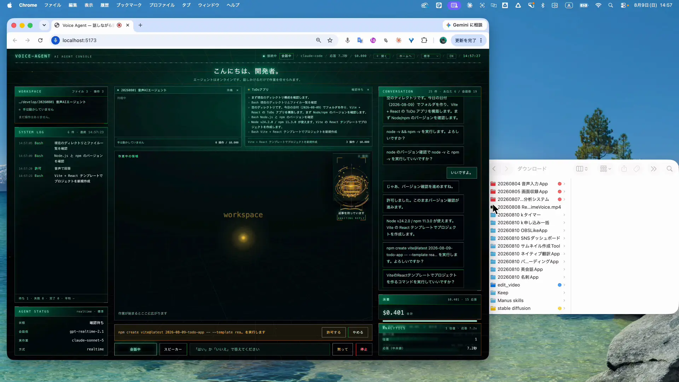Expand stable diffusion folder chevron
This screenshot has height=382, width=679.
pos(564,308)
